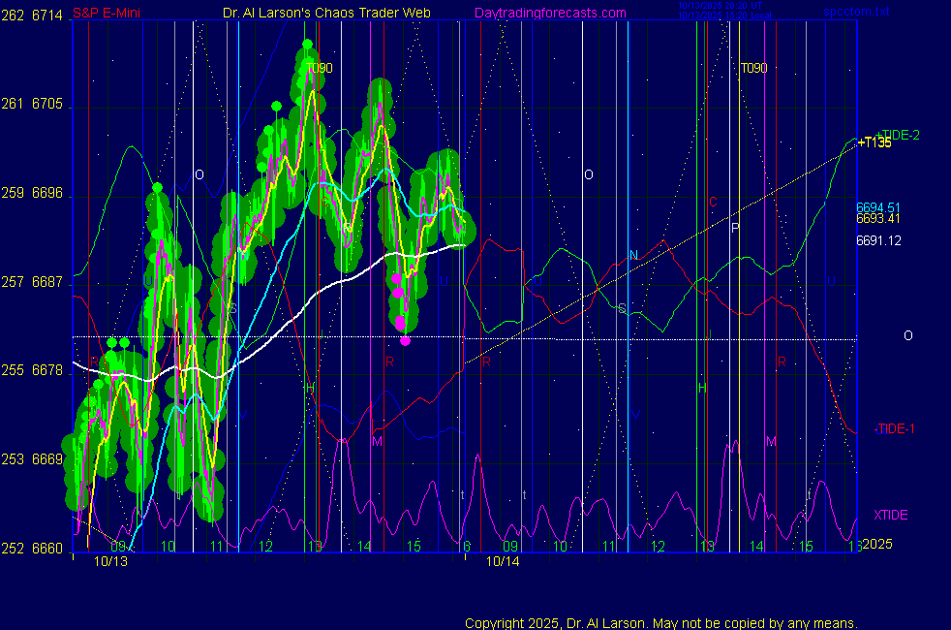Select the +TIDE-2 legend label
Screen dimensions: 951x630
pyautogui.click(x=897, y=135)
